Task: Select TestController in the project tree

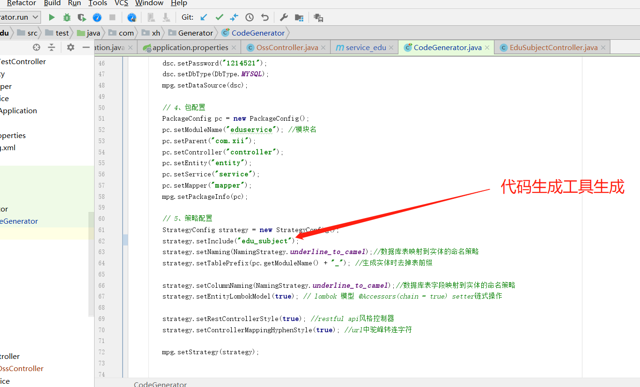Action: [23, 62]
